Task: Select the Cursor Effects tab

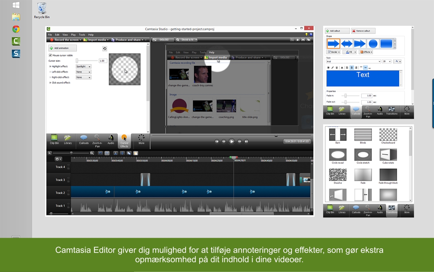Action: 124,141
